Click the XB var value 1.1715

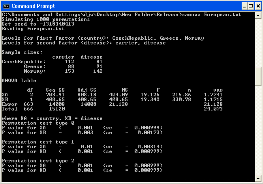click(213, 99)
